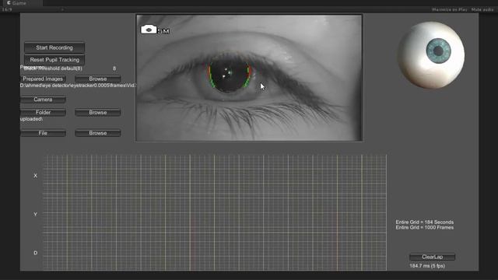This screenshot has width=498, height=280.
Task: Click the 3D eyeball model
Action: click(x=431, y=55)
